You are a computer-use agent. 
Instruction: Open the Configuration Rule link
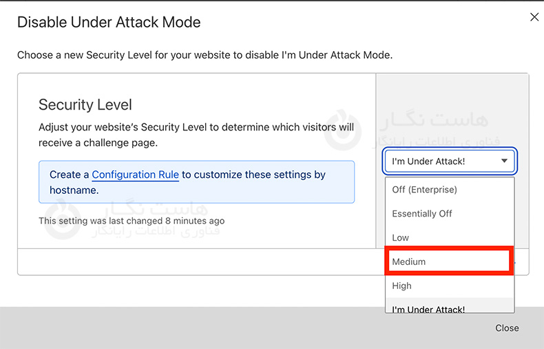(x=135, y=175)
